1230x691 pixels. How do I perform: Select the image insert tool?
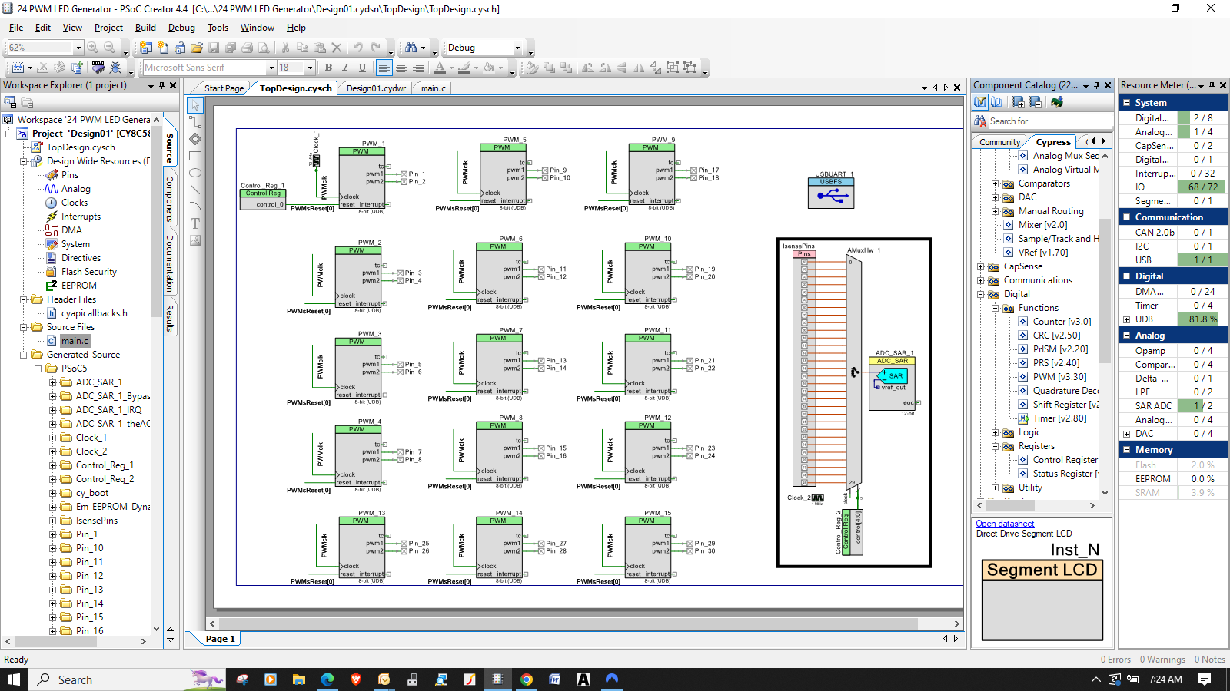pos(195,240)
